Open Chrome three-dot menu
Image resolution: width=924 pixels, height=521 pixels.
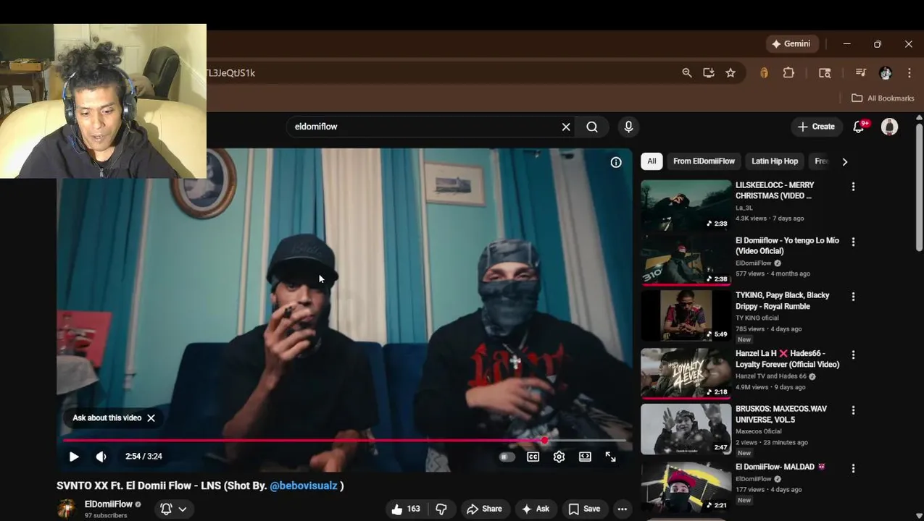910,73
